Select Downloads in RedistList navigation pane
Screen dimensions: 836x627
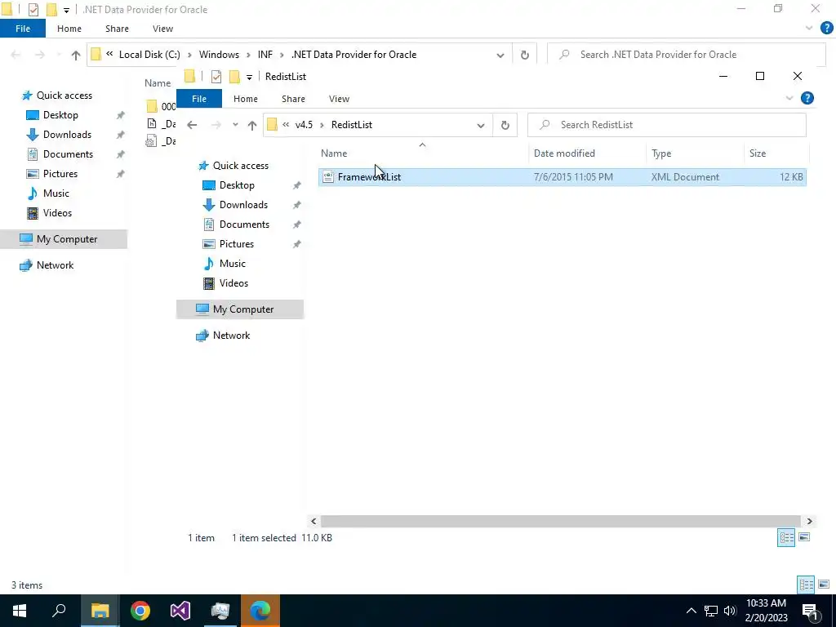click(x=243, y=205)
